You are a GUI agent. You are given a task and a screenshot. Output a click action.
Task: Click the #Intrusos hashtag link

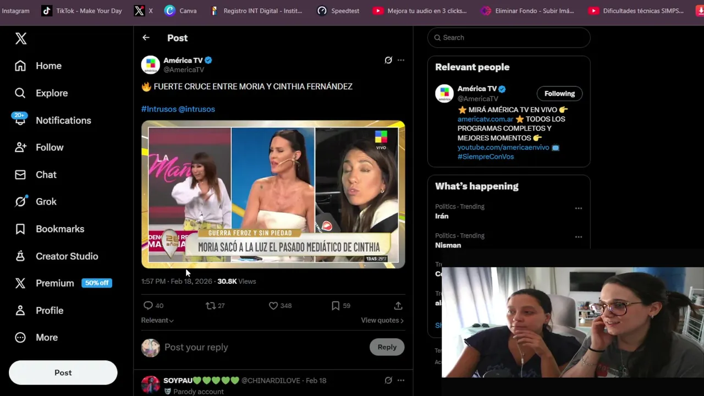pyautogui.click(x=158, y=109)
